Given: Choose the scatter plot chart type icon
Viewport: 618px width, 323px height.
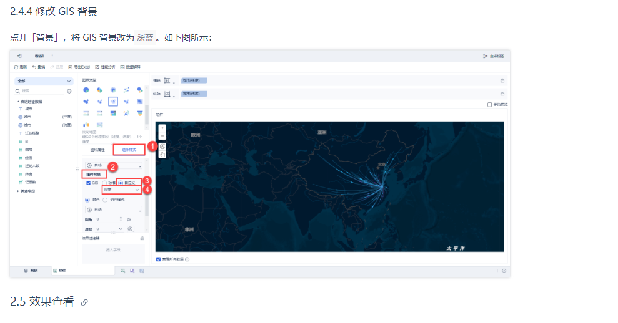Looking at the screenshot, I should point(126,90).
